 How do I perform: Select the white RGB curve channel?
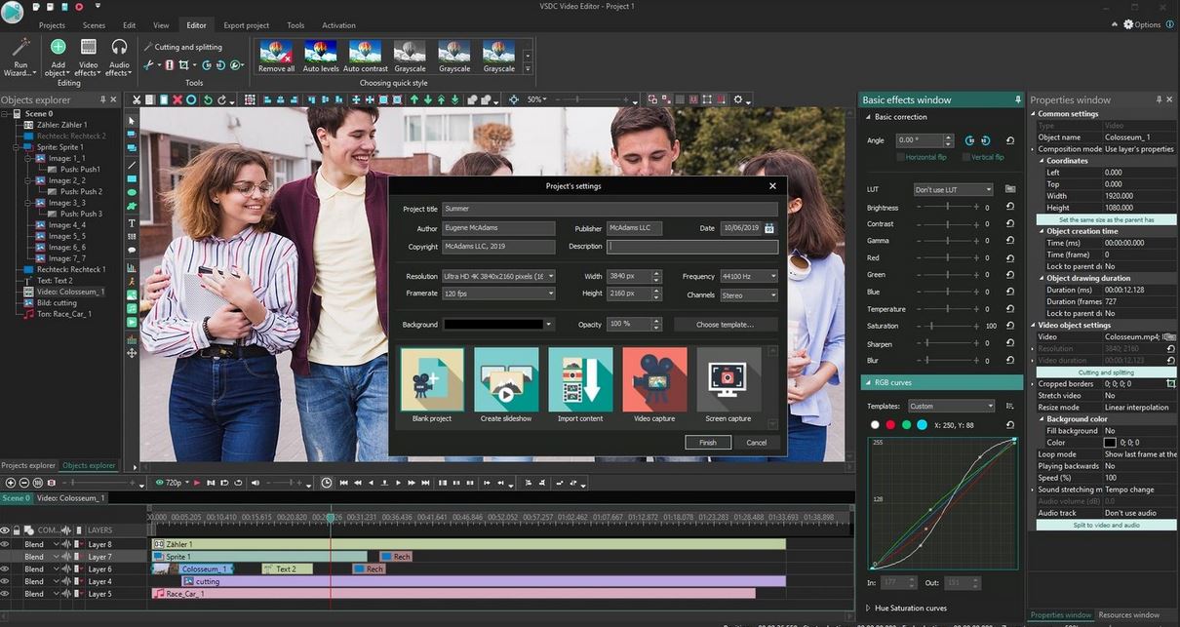tap(875, 425)
